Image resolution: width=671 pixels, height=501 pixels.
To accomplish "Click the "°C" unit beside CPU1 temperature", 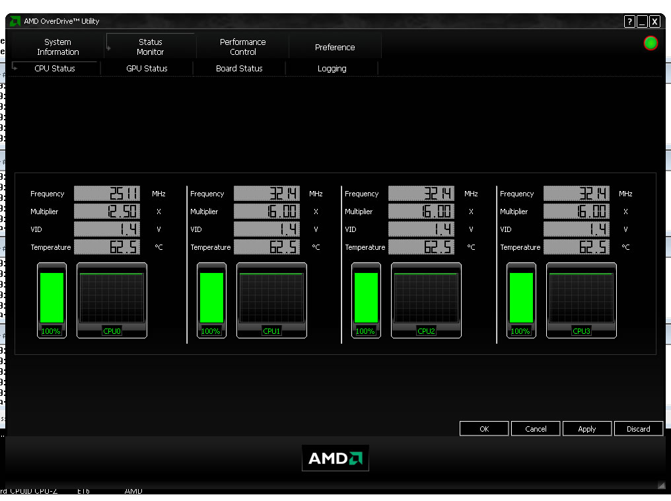I will [316, 247].
